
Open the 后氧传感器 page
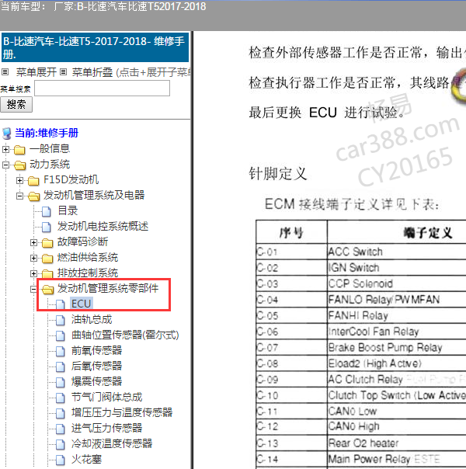click(96, 367)
